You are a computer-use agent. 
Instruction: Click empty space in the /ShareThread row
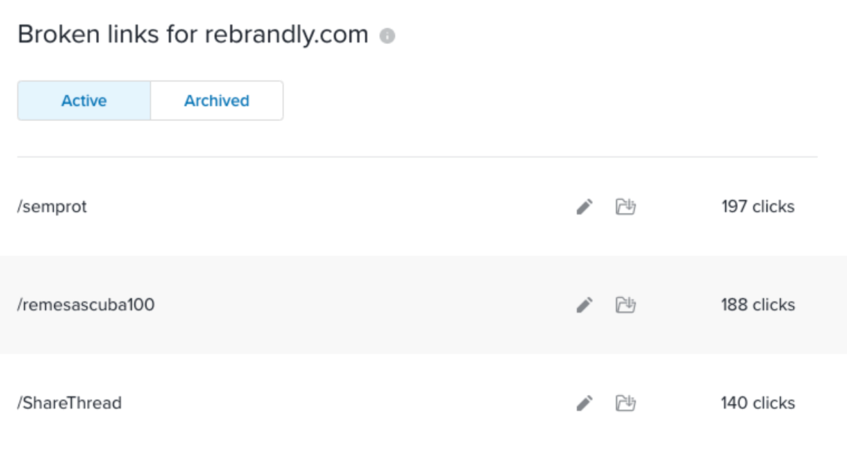[x=343, y=403]
